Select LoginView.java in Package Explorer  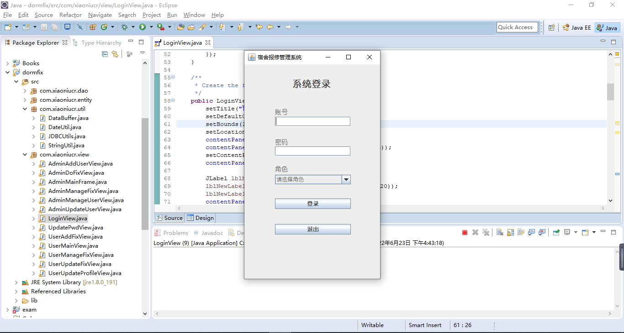click(68, 219)
